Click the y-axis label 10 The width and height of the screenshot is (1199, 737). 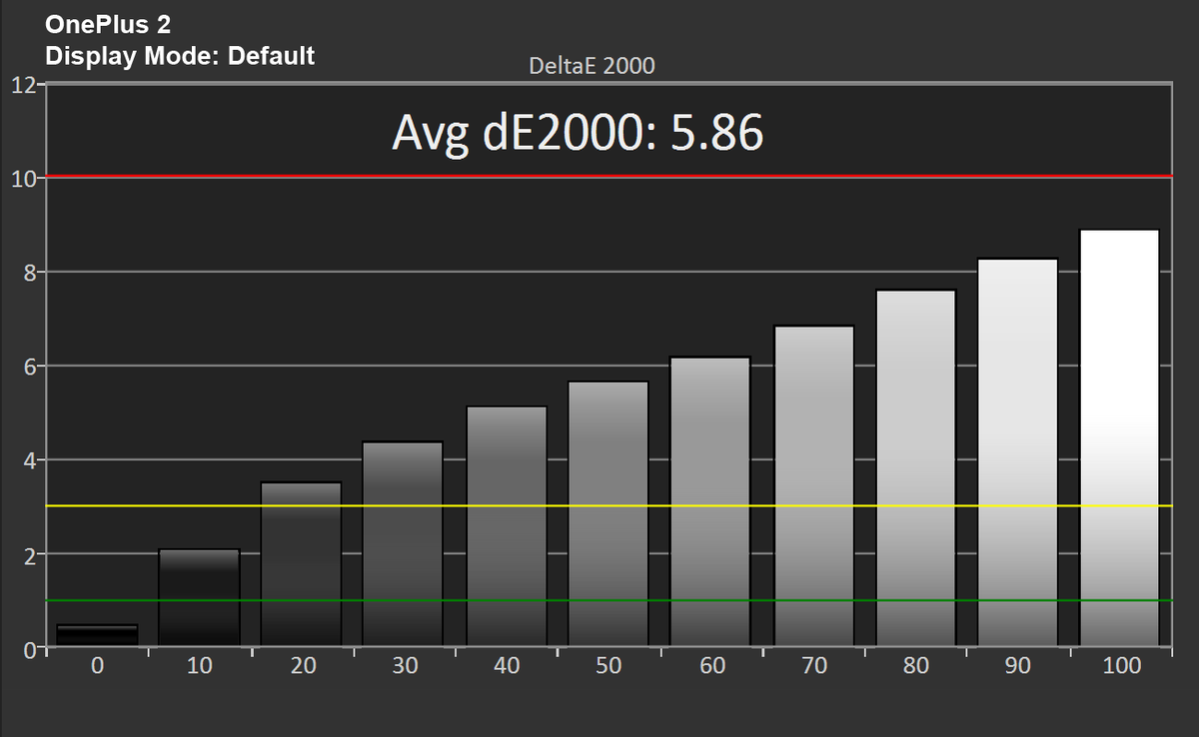23,178
